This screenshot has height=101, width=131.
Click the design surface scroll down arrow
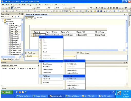[126, 48]
